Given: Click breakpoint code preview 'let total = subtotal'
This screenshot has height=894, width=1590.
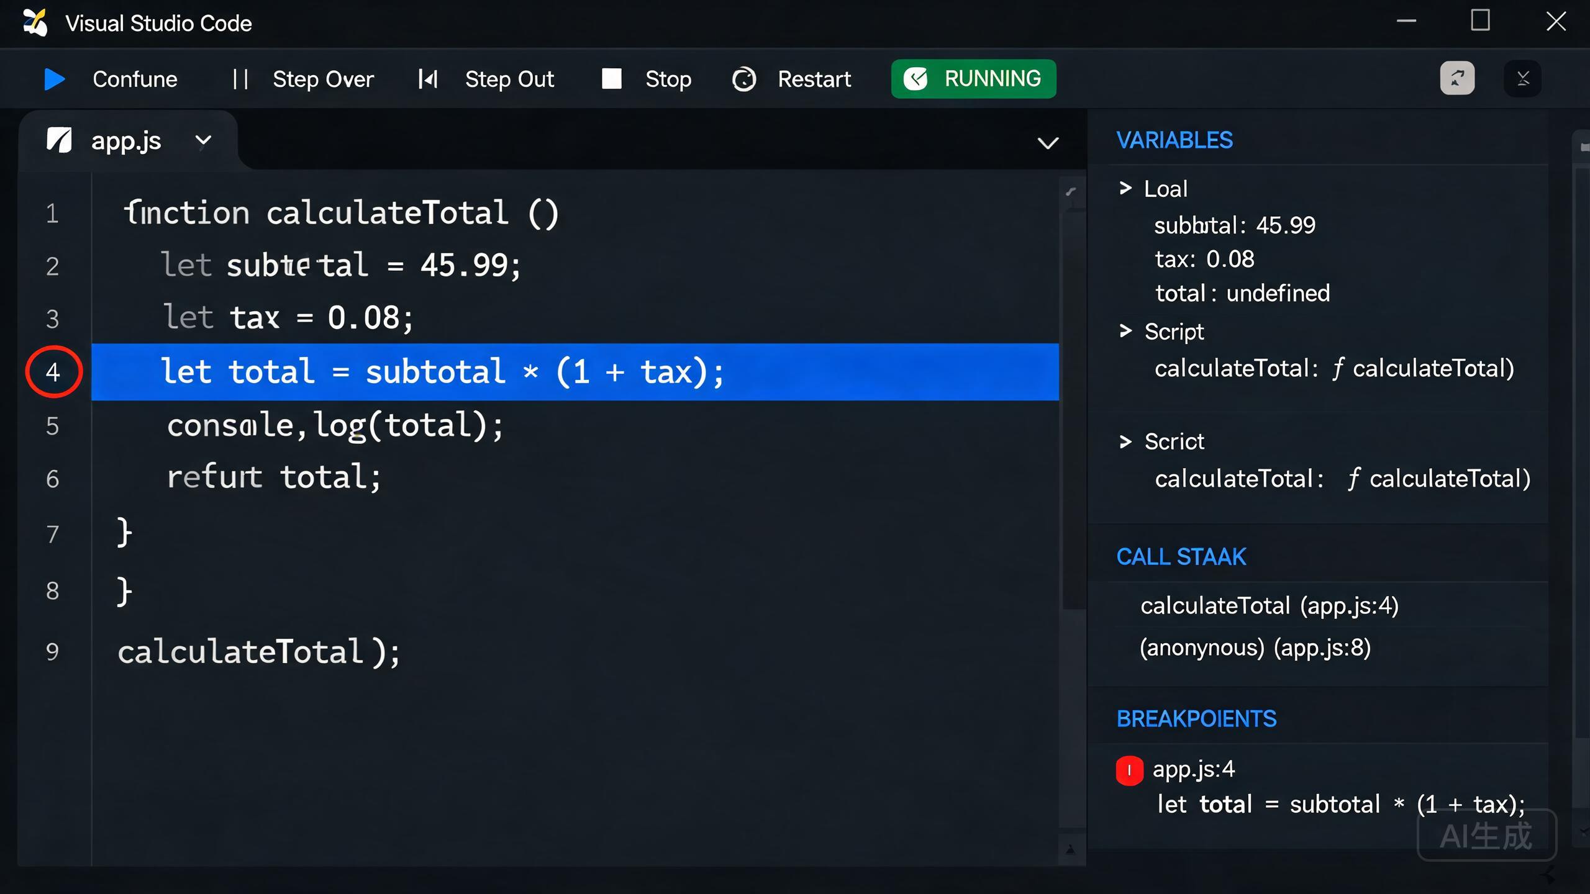Looking at the screenshot, I should click(x=1342, y=804).
